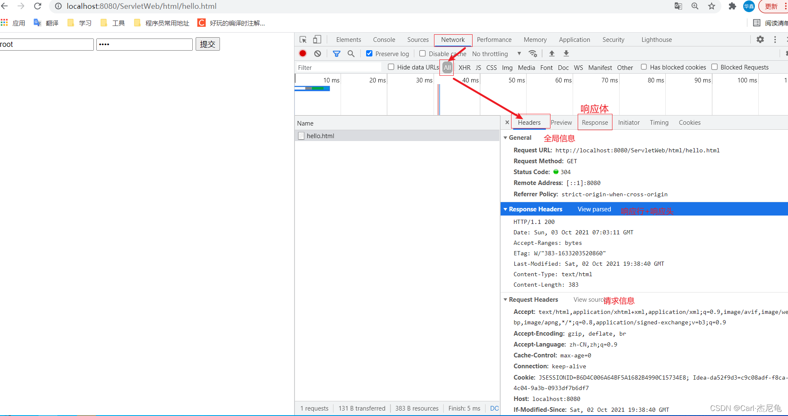The height and width of the screenshot is (416, 788).
Task: Click the profile avatar icon
Action: coord(749,6)
